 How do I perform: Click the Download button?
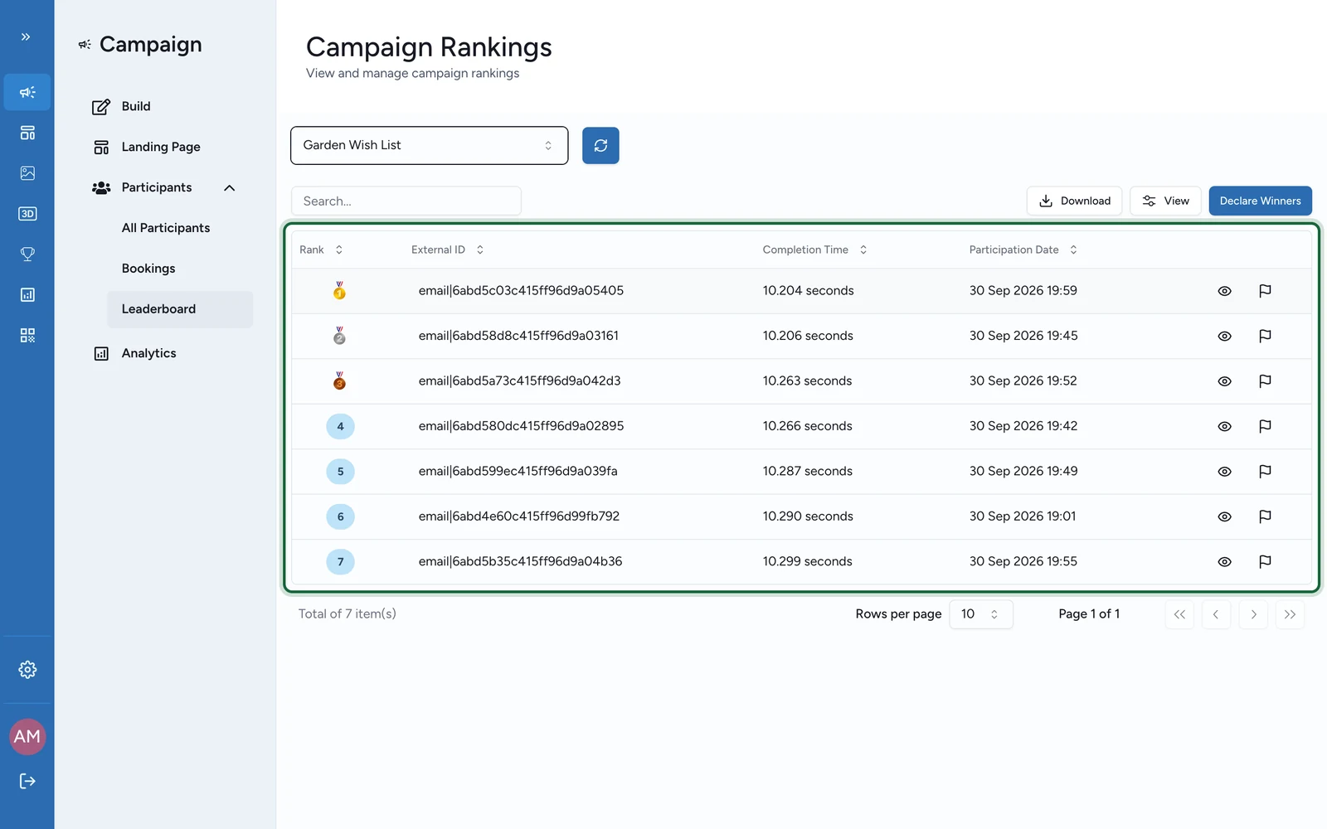point(1074,201)
